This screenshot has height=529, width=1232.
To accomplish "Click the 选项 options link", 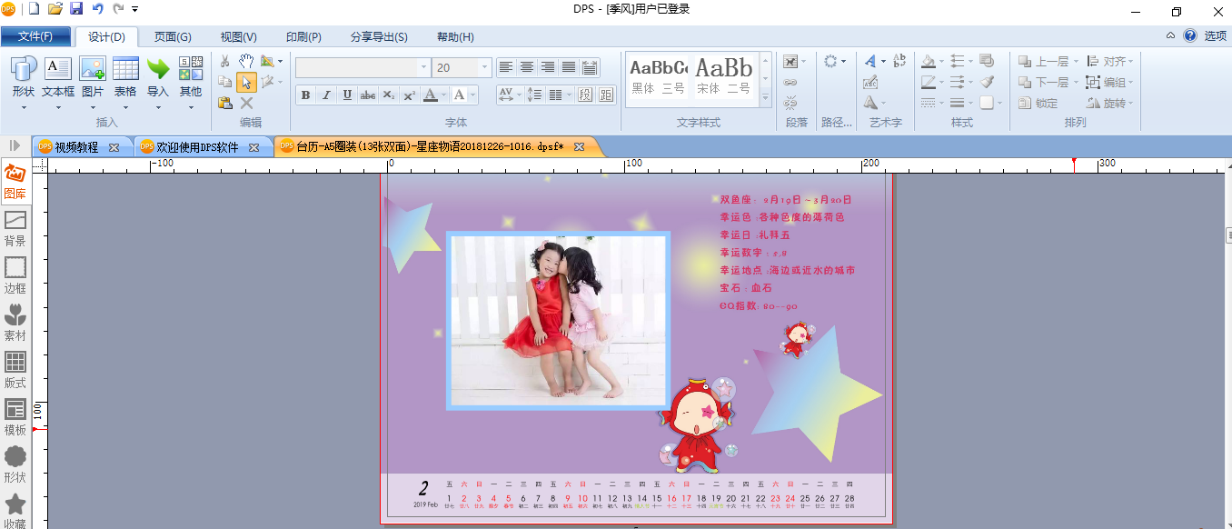I will pos(1216,36).
